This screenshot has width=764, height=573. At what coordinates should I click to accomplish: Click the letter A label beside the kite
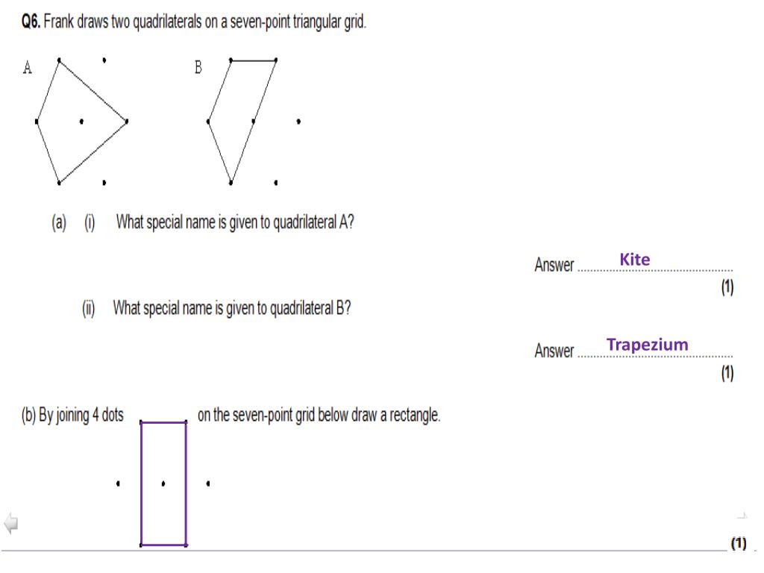pyautogui.click(x=28, y=67)
